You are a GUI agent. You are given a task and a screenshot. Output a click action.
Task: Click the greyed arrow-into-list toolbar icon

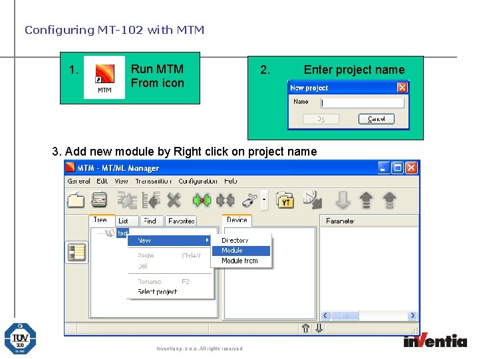point(151,200)
